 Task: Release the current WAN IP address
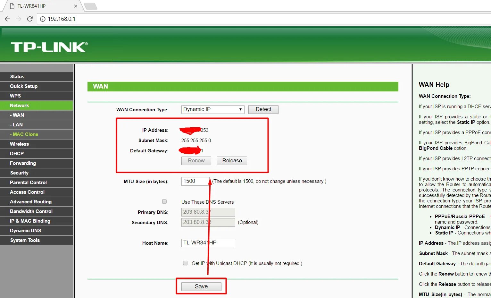pos(232,160)
